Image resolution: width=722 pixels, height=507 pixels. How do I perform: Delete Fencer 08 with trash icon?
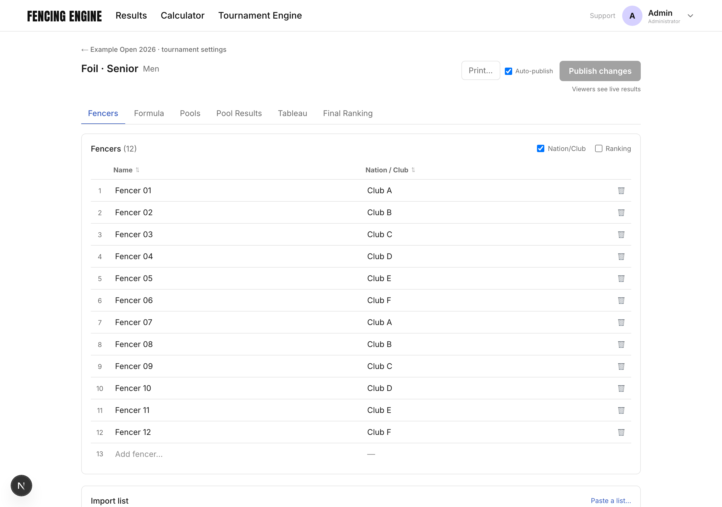(621, 344)
